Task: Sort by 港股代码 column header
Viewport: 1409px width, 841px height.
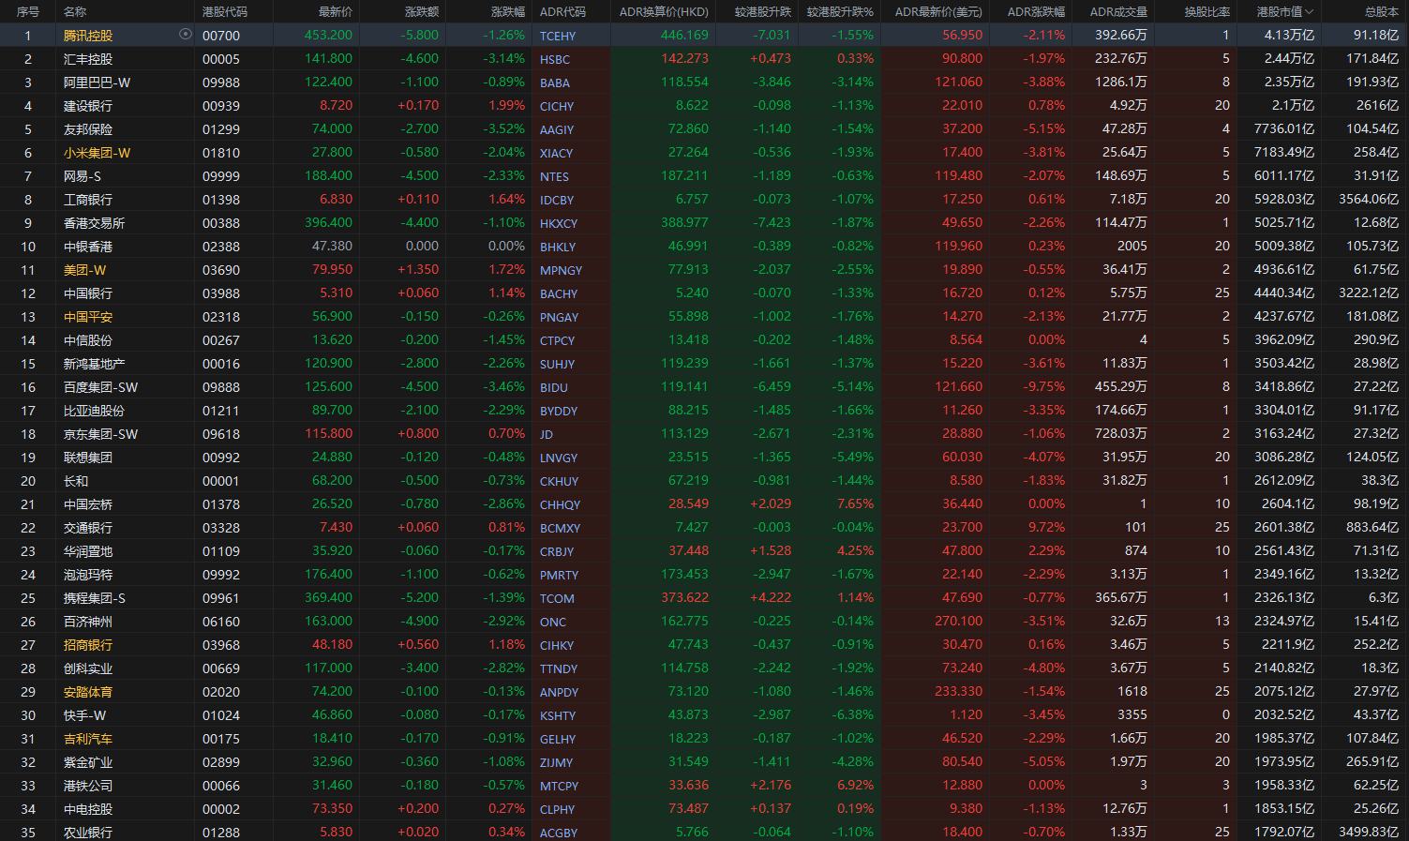Action: 225,11
